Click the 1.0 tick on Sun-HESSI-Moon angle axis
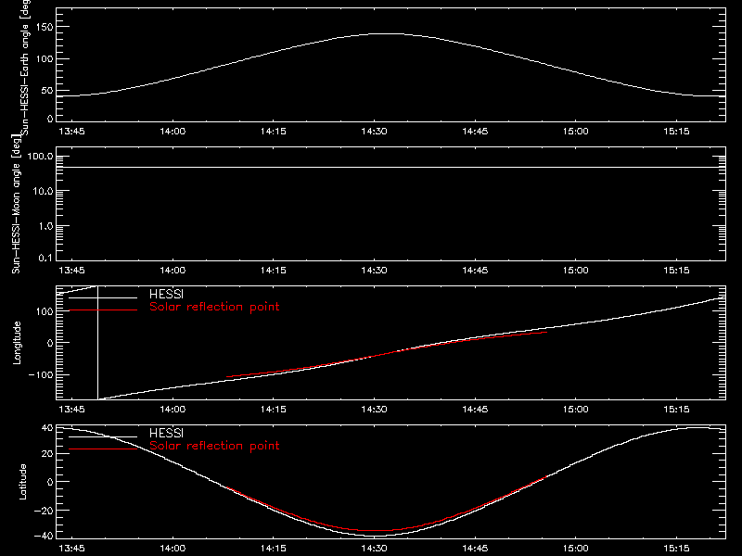The width and height of the screenshot is (742, 556). 45,226
